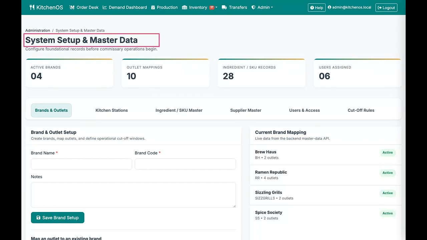Click the Transfers truck icon

[224, 7]
